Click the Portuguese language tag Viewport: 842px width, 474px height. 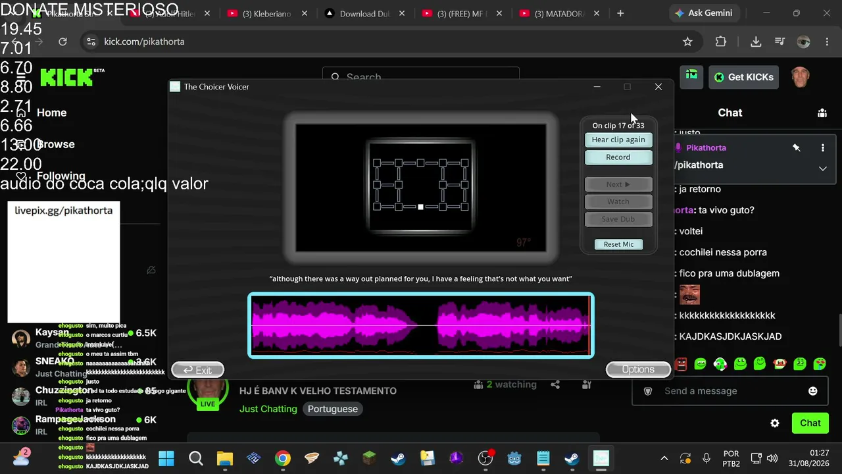(333, 409)
